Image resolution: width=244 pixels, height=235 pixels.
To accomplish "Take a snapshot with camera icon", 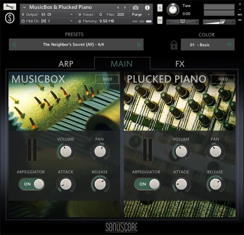I will pyautogui.click(x=135, y=7).
